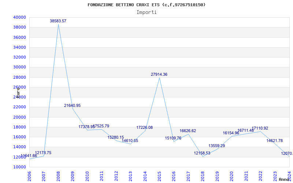Click the 22000 y-axis tick label

(19, 107)
